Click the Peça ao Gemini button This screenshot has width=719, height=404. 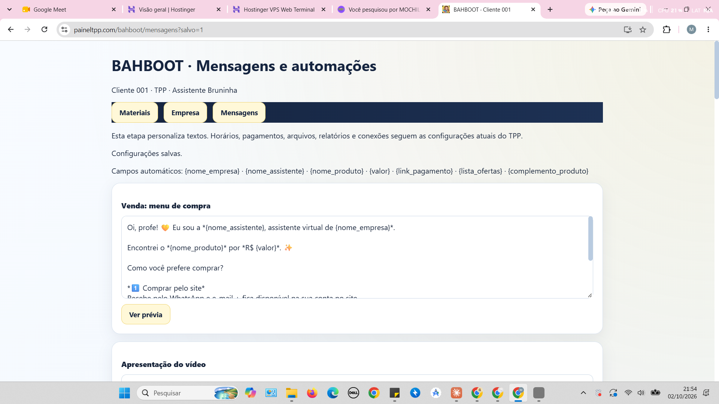615,9
